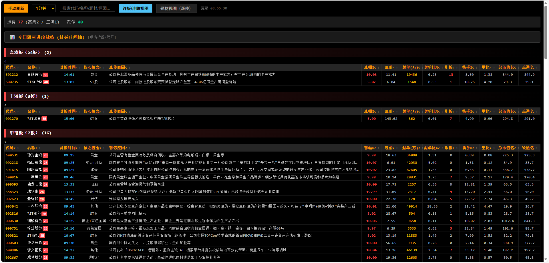This screenshot has width=549, height=263.
Task: Switch to 题材视图 (涨停) tab
Action: (x=176, y=8)
